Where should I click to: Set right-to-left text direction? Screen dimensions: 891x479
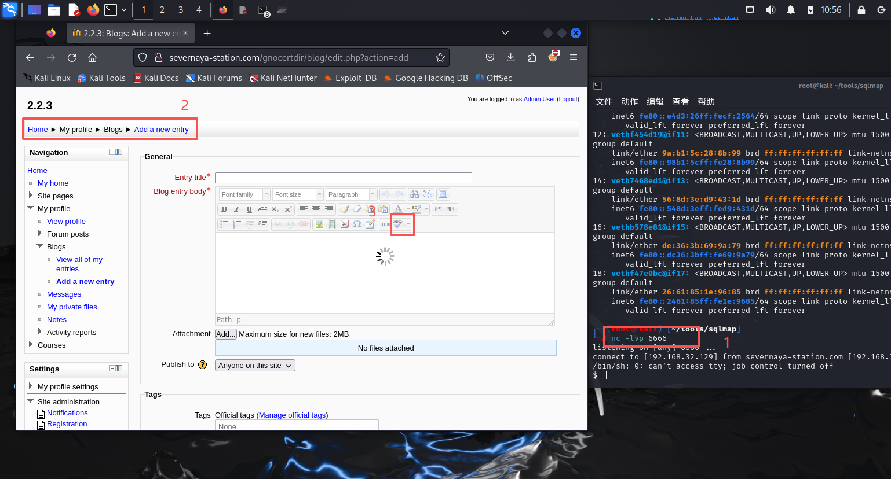tap(451, 209)
